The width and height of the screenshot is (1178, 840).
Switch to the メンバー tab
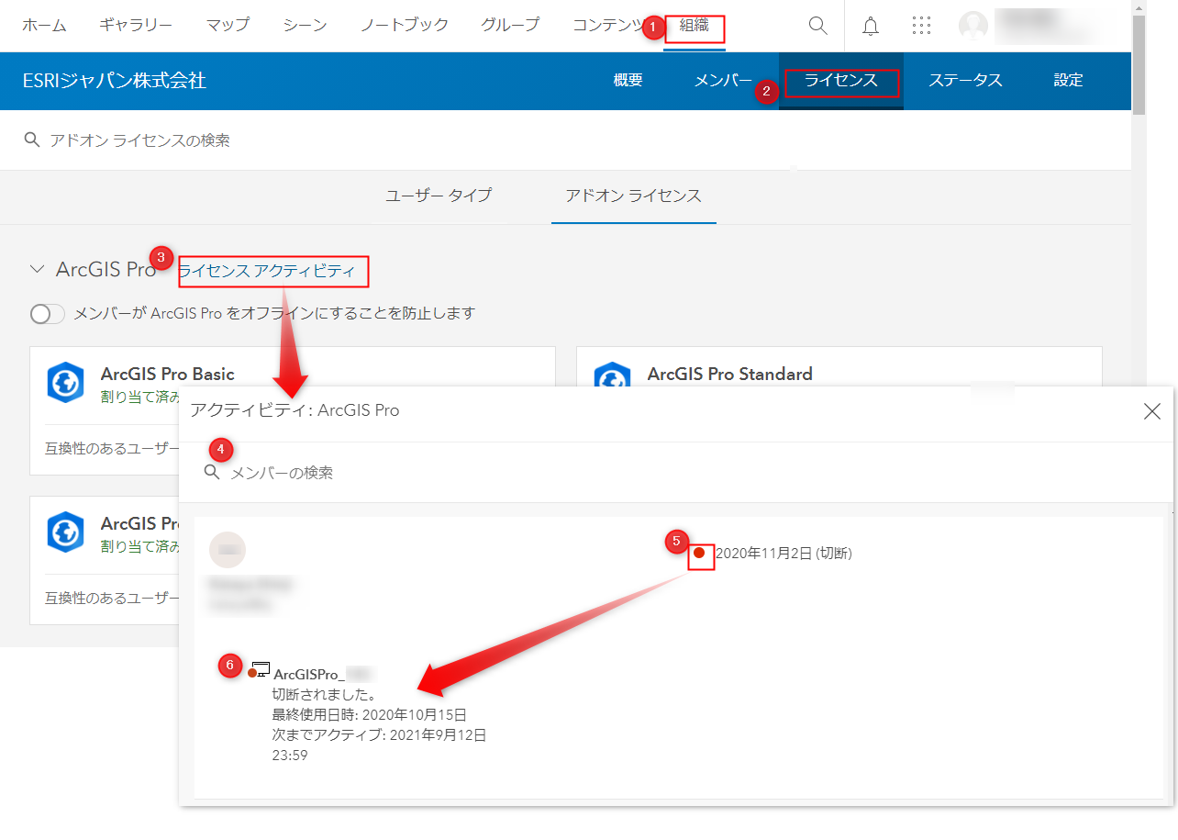723,81
